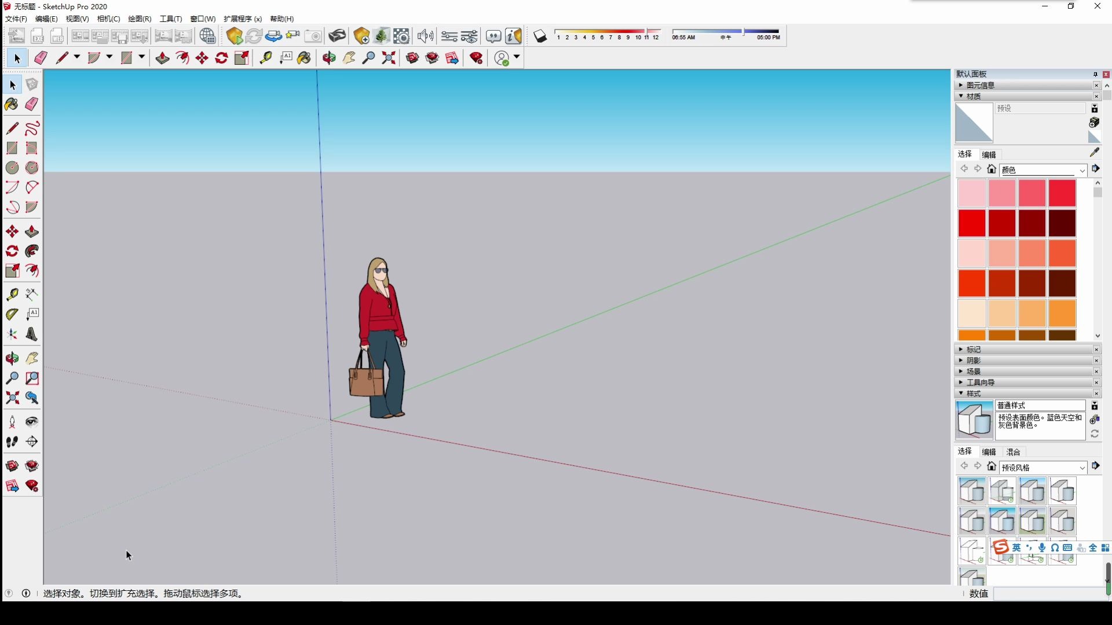Click the back arrow in the Materials browser
This screenshot has height=625, width=1112.
[964, 168]
